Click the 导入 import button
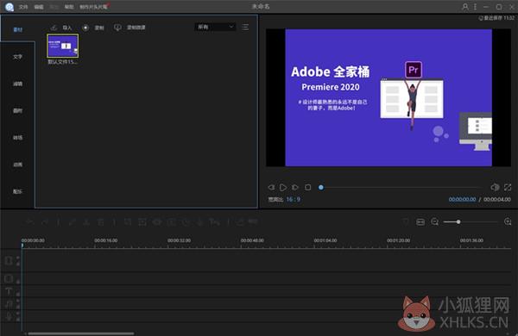The image size is (518, 336). [61, 28]
